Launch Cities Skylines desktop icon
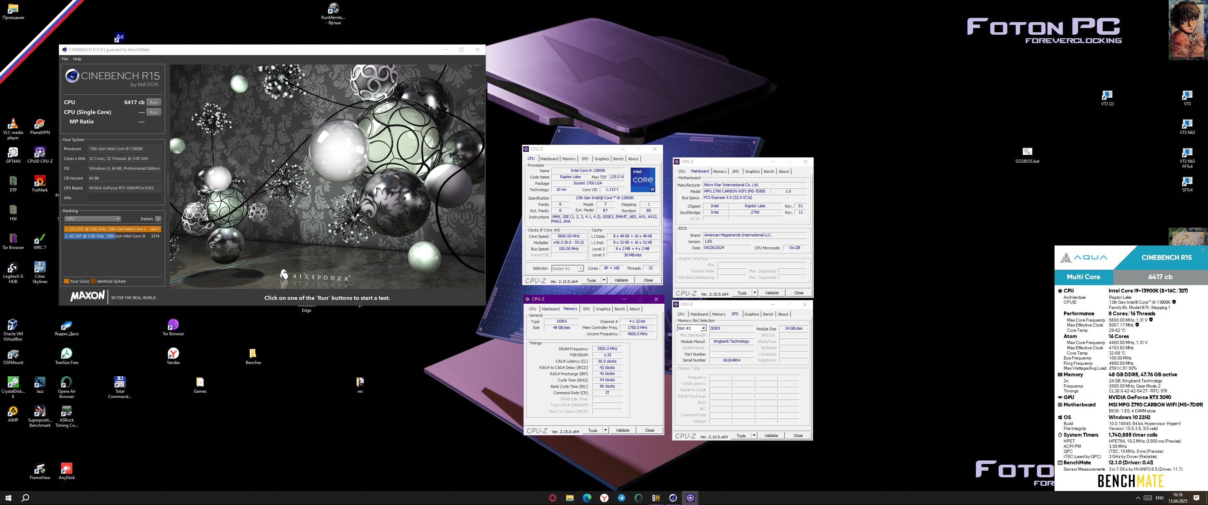 coord(40,272)
